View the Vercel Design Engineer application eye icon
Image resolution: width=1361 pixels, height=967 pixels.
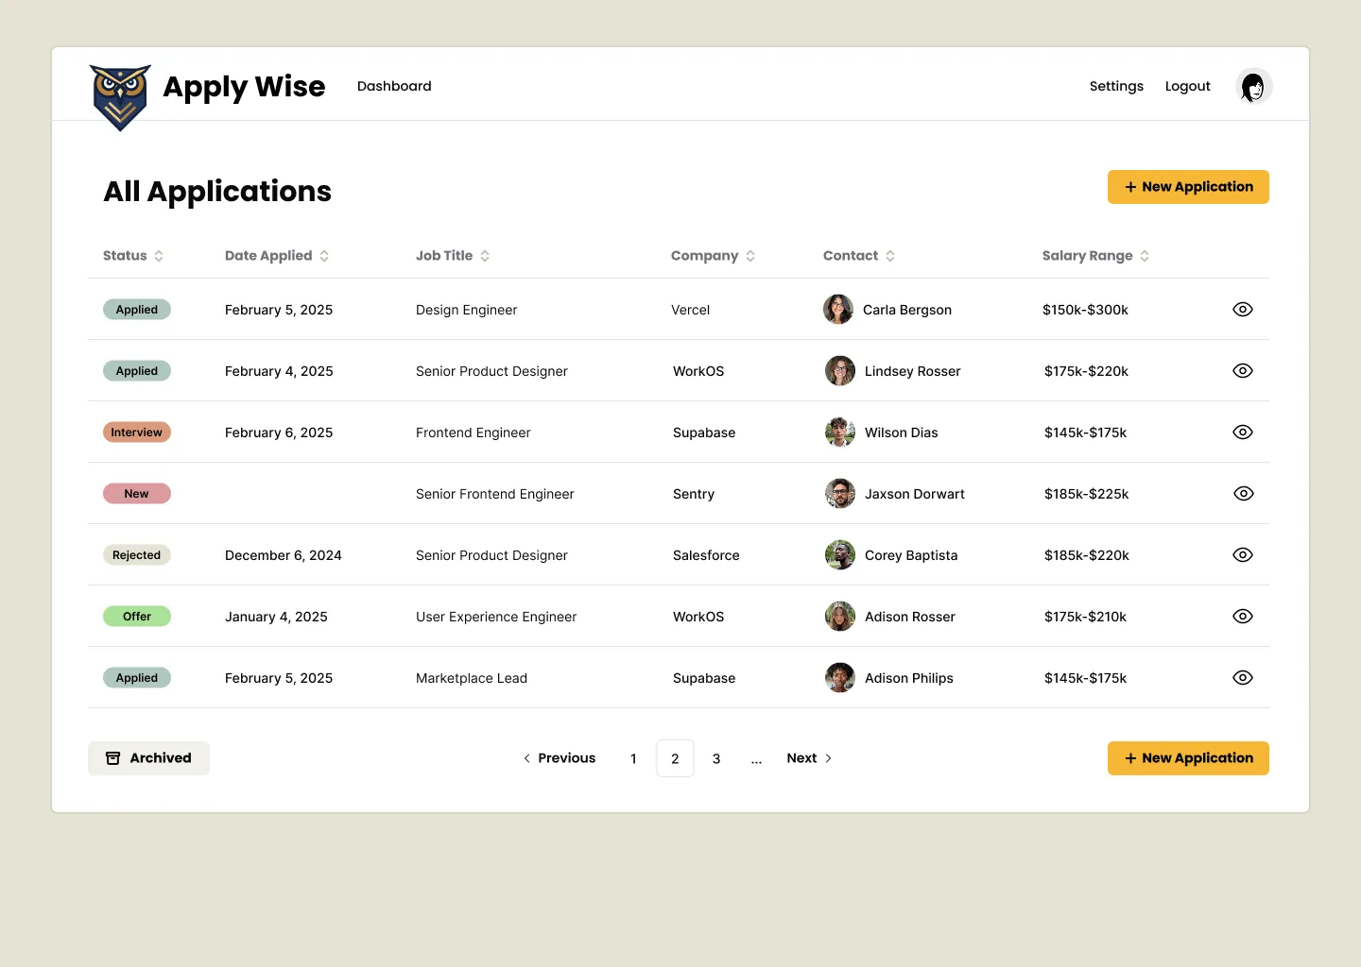pos(1242,310)
